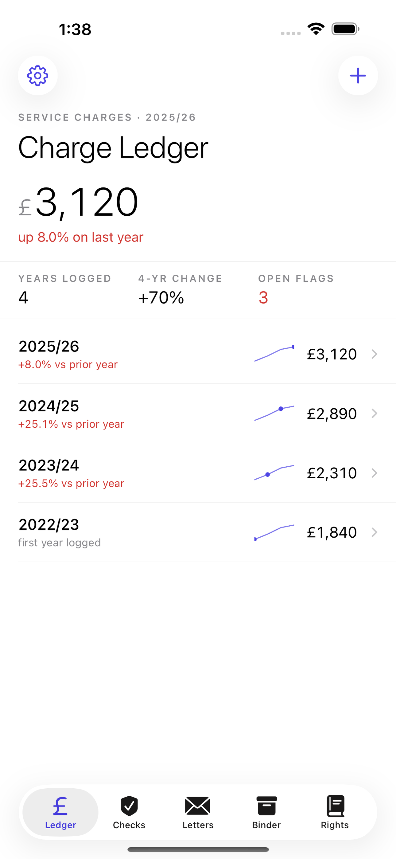The image size is (396, 859).
Task: Tap the 2025/26 sparkline chart
Action: tap(274, 354)
